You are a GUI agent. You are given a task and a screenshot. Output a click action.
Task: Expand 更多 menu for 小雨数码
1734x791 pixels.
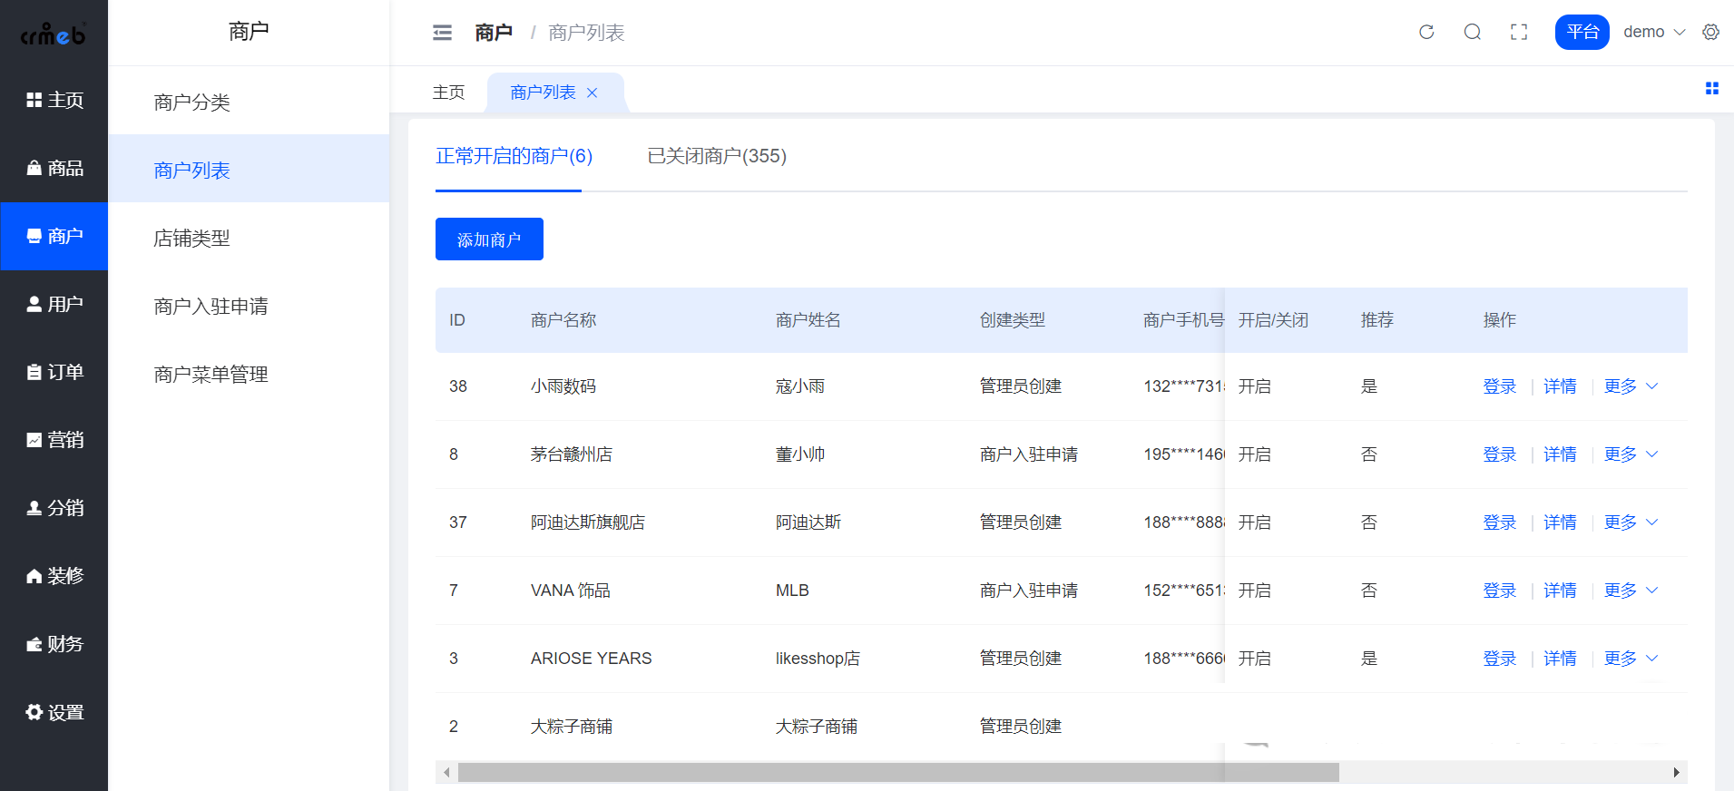(1630, 386)
